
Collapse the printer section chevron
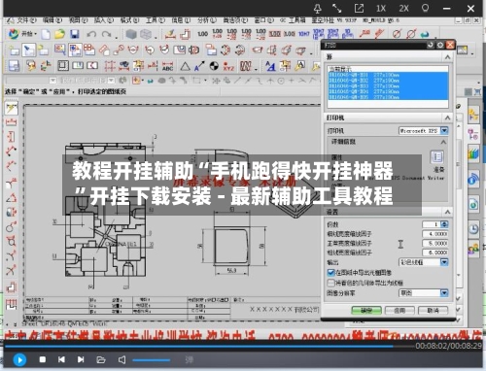(447, 118)
